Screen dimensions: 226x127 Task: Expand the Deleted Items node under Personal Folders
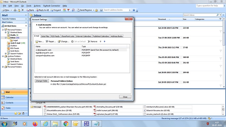[x=6, y=32]
